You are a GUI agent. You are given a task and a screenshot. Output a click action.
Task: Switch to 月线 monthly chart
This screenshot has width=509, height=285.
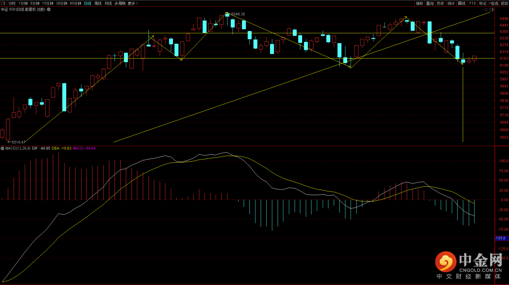point(108,3)
